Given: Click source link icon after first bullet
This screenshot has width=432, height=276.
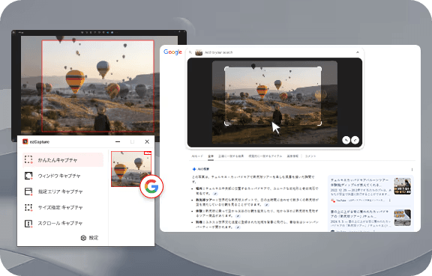Looking at the screenshot, I should (x=215, y=194).
